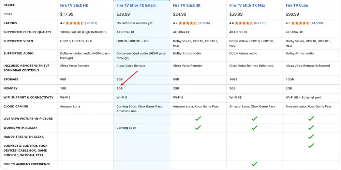
Task: Select the $99.99 price
Action: pyautogui.click(x=292, y=14)
